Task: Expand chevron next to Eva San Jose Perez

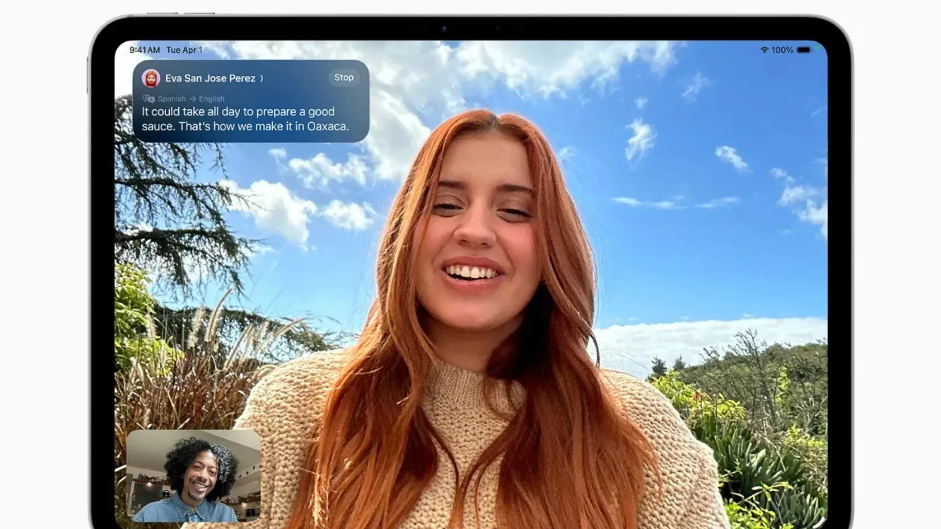Action: point(261,78)
